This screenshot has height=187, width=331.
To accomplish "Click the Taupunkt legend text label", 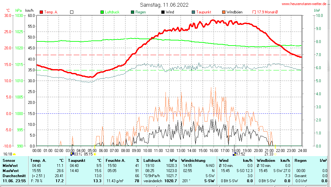I will pos(204,12).
